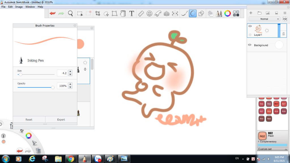Select the rectangular Selection tool

click(80, 14)
